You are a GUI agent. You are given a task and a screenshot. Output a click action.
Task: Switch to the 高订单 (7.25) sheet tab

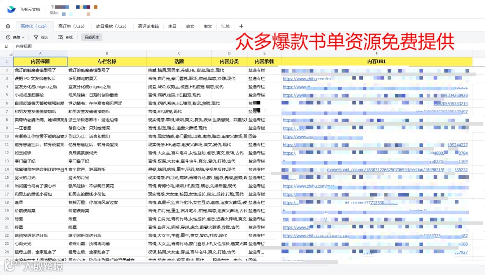71,27
